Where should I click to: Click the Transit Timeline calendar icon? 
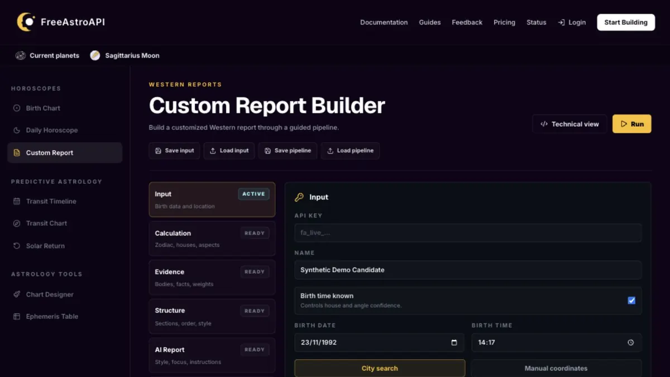[x=17, y=201]
